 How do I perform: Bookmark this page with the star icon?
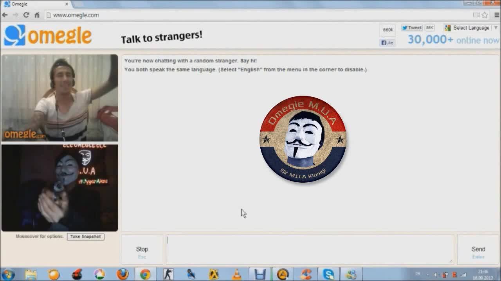(x=485, y=15)
